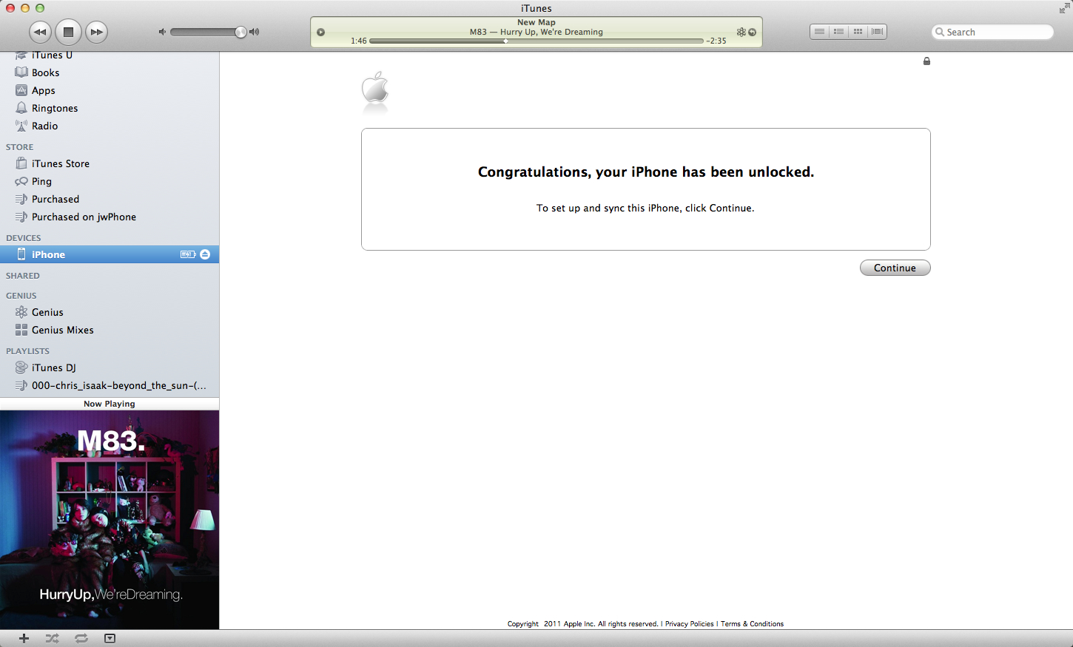Toggle repeat playback
This screenshot has height=647, width=1073.
[81, 638]
